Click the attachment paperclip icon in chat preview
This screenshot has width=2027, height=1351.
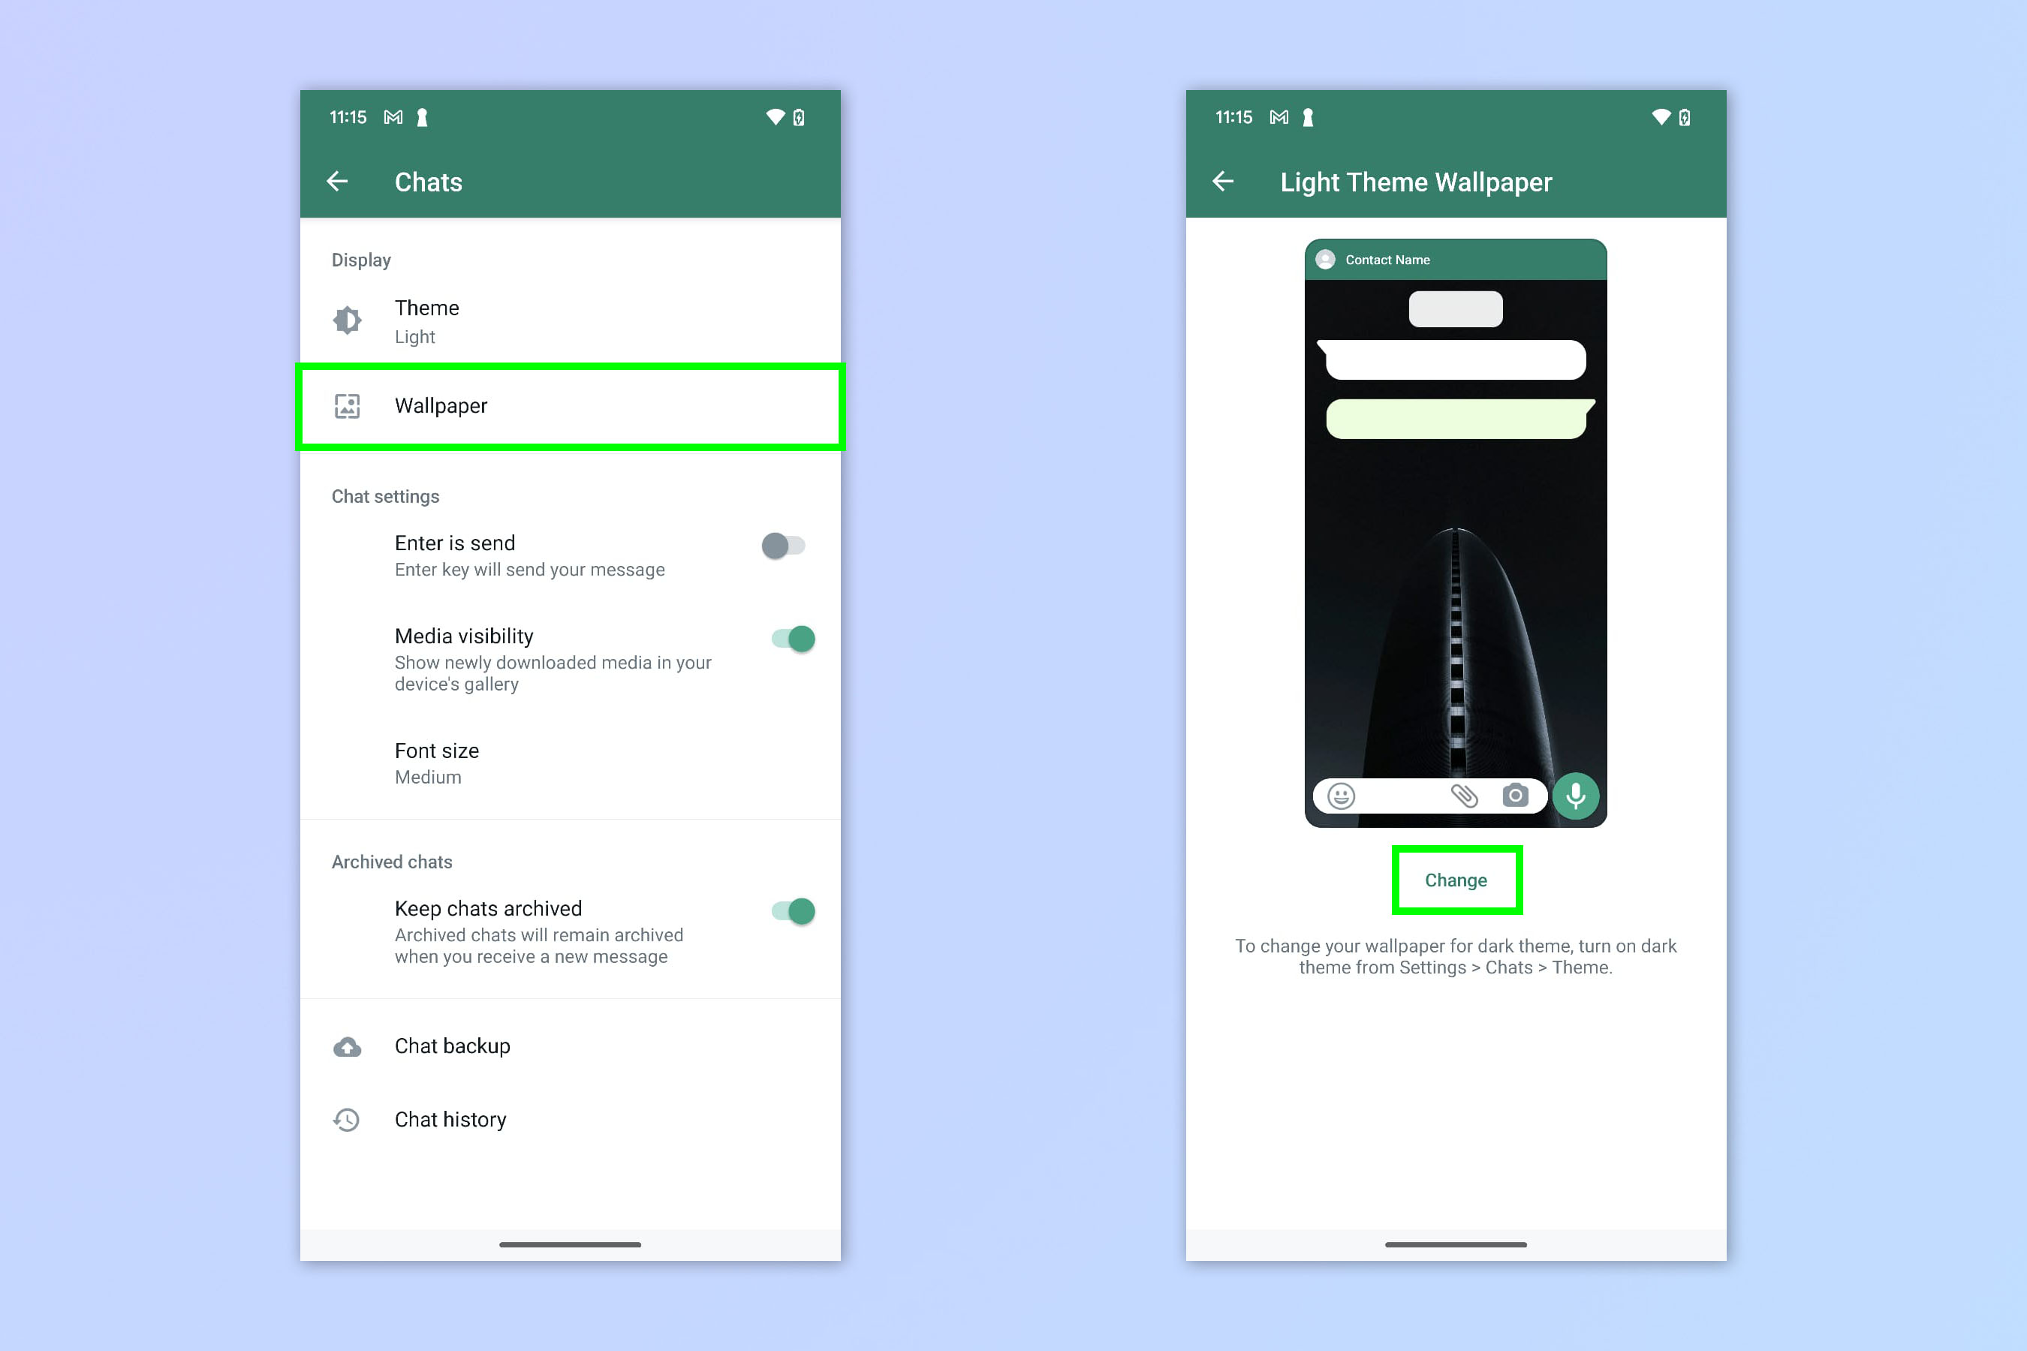[1462, 795]
